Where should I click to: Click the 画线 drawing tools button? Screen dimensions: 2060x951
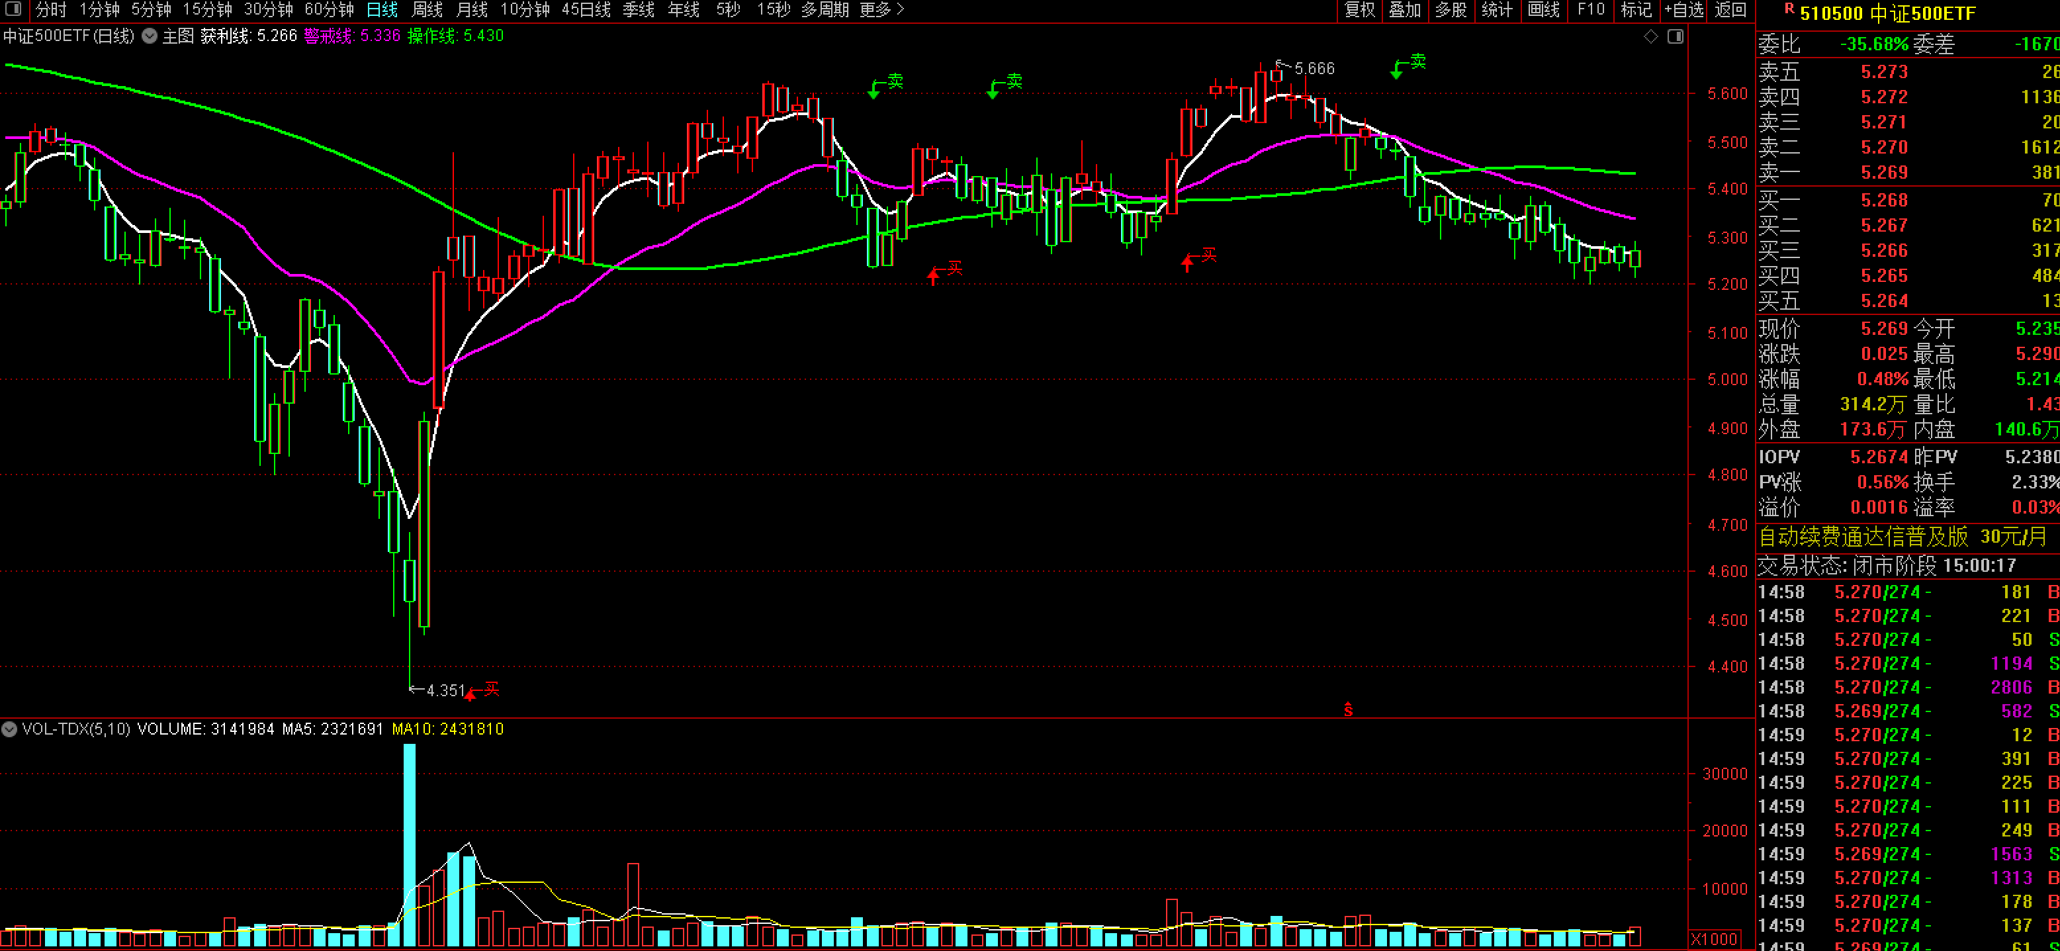click(1543, 10)
